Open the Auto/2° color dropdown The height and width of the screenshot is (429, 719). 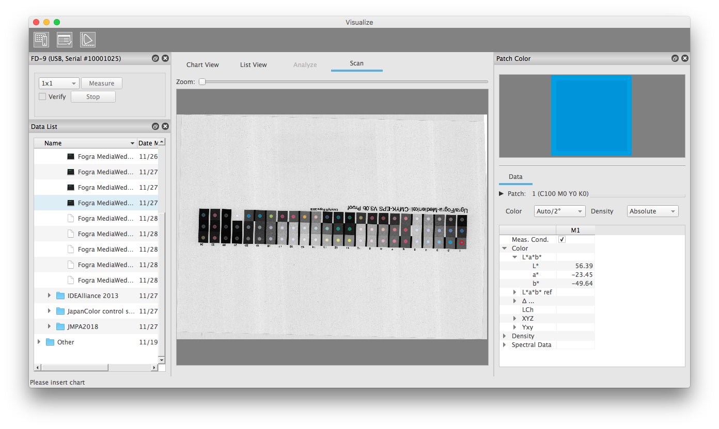tap(559, 211)
